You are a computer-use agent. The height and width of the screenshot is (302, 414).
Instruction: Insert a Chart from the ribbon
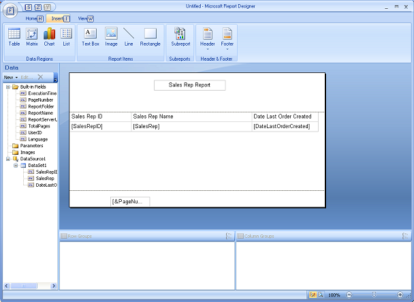49,37
